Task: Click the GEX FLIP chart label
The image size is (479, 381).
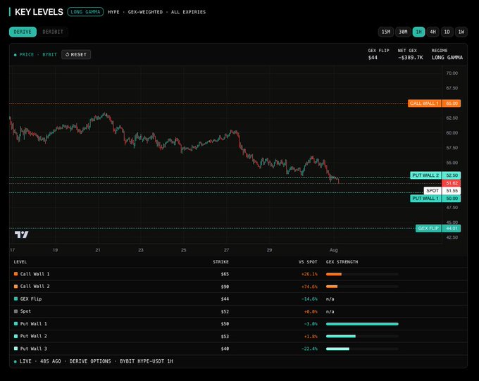Action: (x=428, y=228)
